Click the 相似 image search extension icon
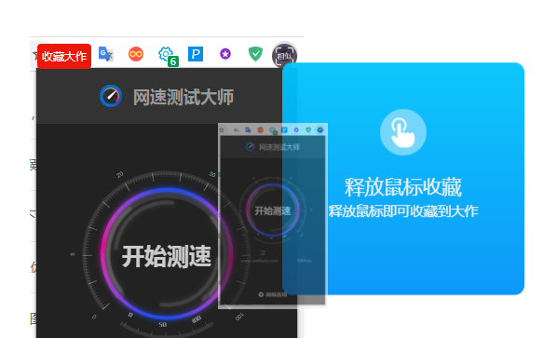This screenshot has width=543, height=338. click(285, 56)
